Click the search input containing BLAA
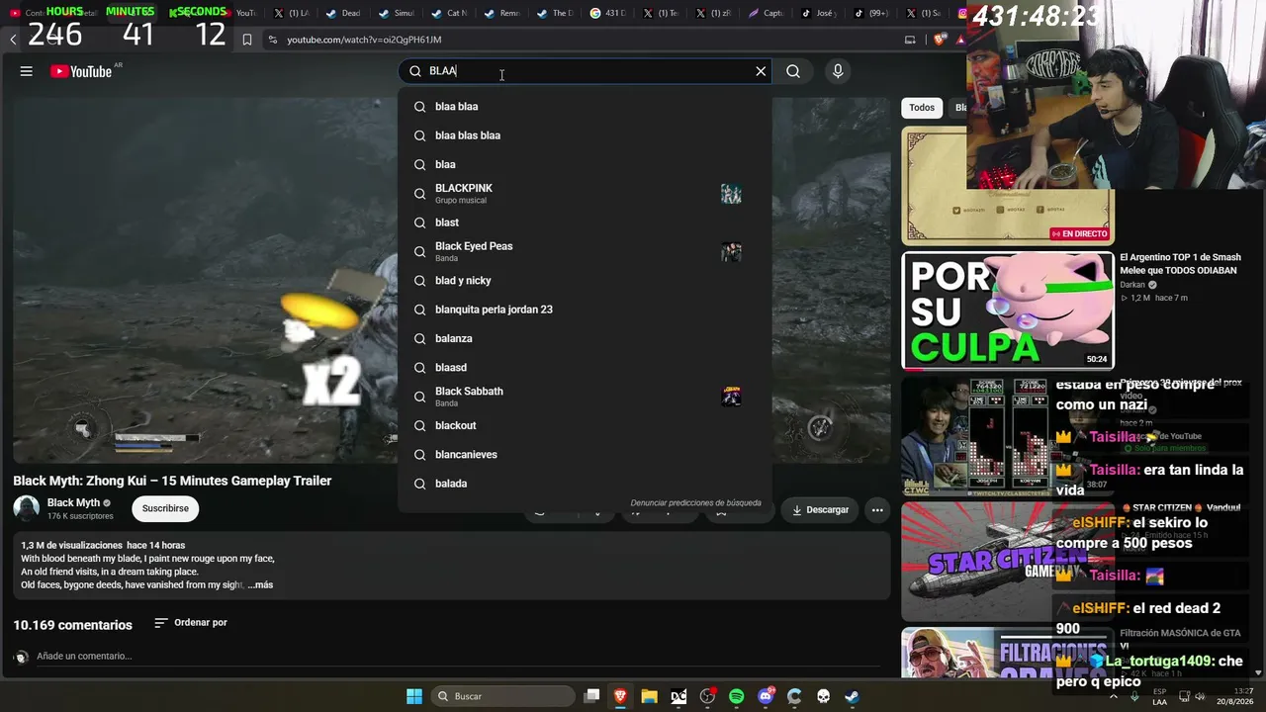Image resolution: width=1266 pixels, height=712 pixels. (x=587, y=71)
